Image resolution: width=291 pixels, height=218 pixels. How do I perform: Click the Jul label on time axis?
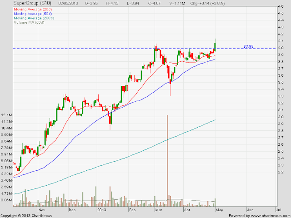point(278,210)
